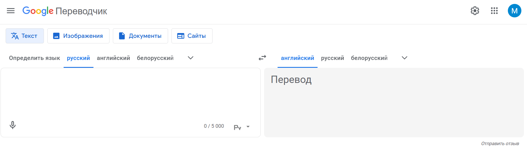Switch to Изображения translation mode
The width and height of the screenshot is (527, 151).
point(78,36)
